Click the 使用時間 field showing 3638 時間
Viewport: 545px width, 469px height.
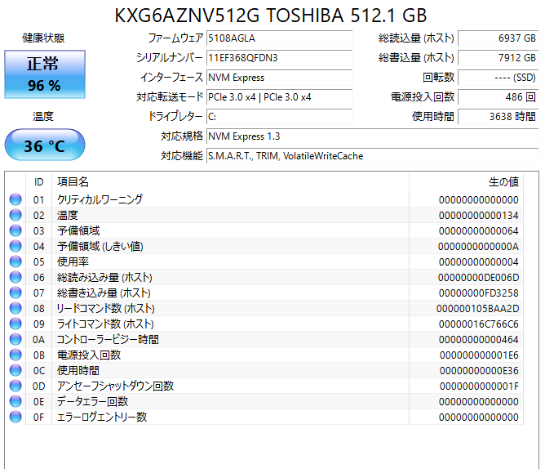[498, 117]
